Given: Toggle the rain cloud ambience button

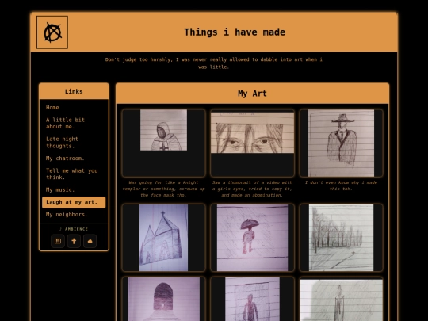Looking at the screenshot, I should pyautogui.click(x=90, y=241).
